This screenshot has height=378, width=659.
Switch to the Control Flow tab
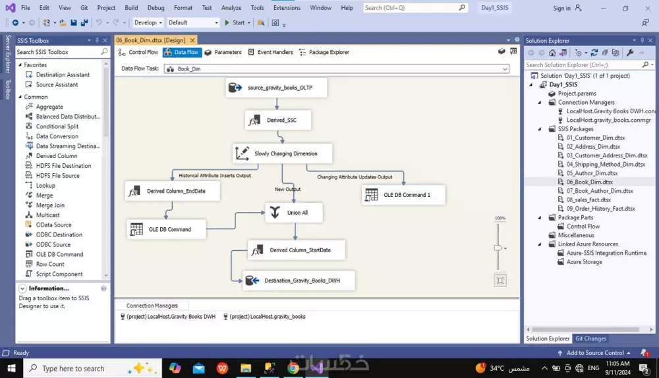click(138, 52)
